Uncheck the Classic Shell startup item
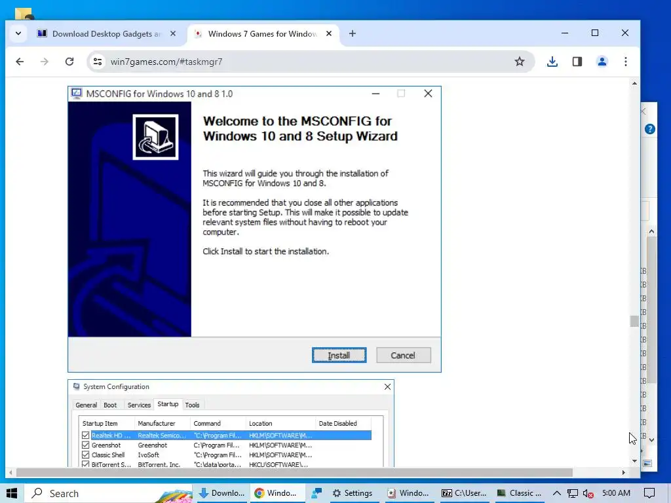This screenshot has height=503, width=671. (x=85, y=455)
